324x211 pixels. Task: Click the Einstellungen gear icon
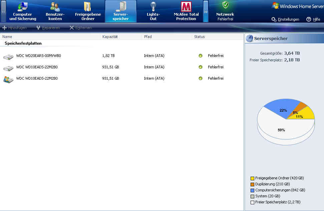274,19
